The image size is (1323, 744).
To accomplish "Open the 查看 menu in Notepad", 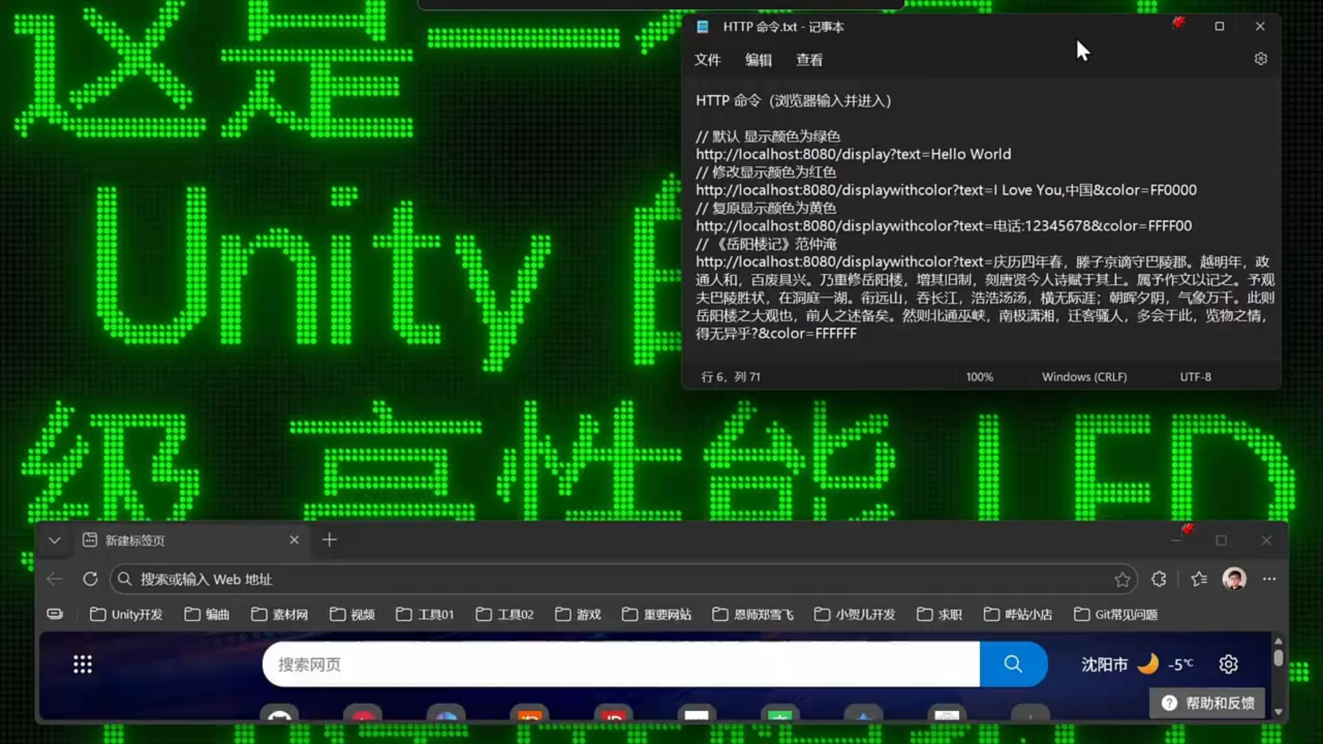I will pyautogui.click(x=809, y=60).
